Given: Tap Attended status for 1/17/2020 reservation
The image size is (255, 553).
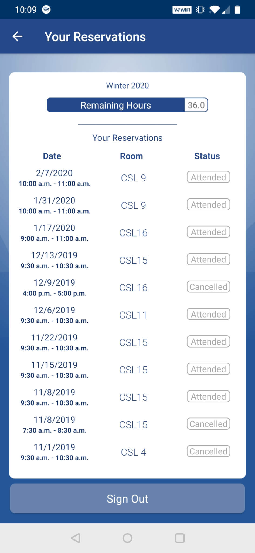Looking at the screenshot, I should (208, 232).
